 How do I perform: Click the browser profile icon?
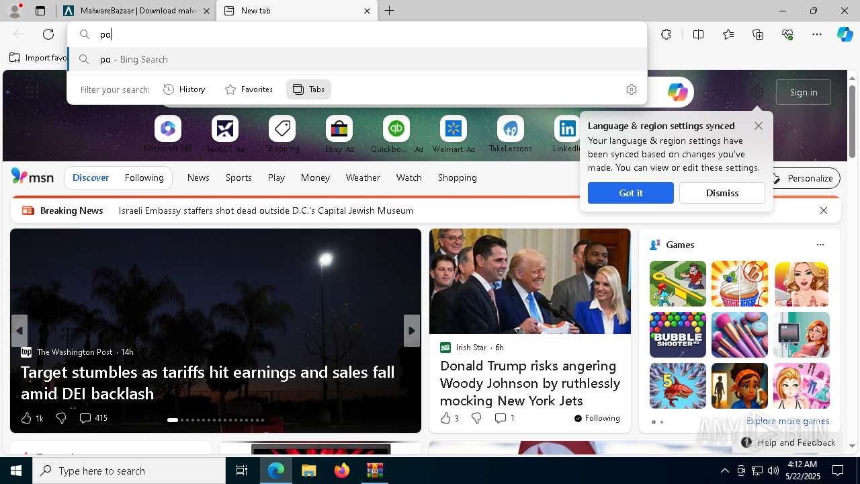click(x=15, y=10)
